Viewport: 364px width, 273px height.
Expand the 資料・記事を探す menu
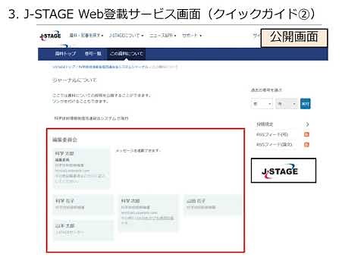tap(86, 36)
